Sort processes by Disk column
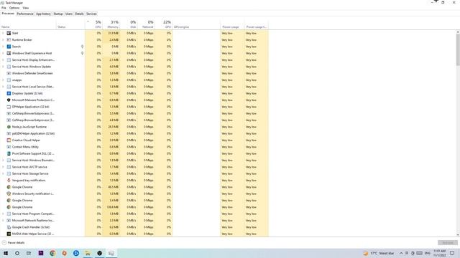This screenshot has width=460, height=258. coord(129,24)
